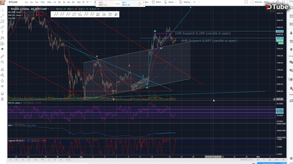
Task: Open the notifications bell sidebar icon
Action: 291,88
